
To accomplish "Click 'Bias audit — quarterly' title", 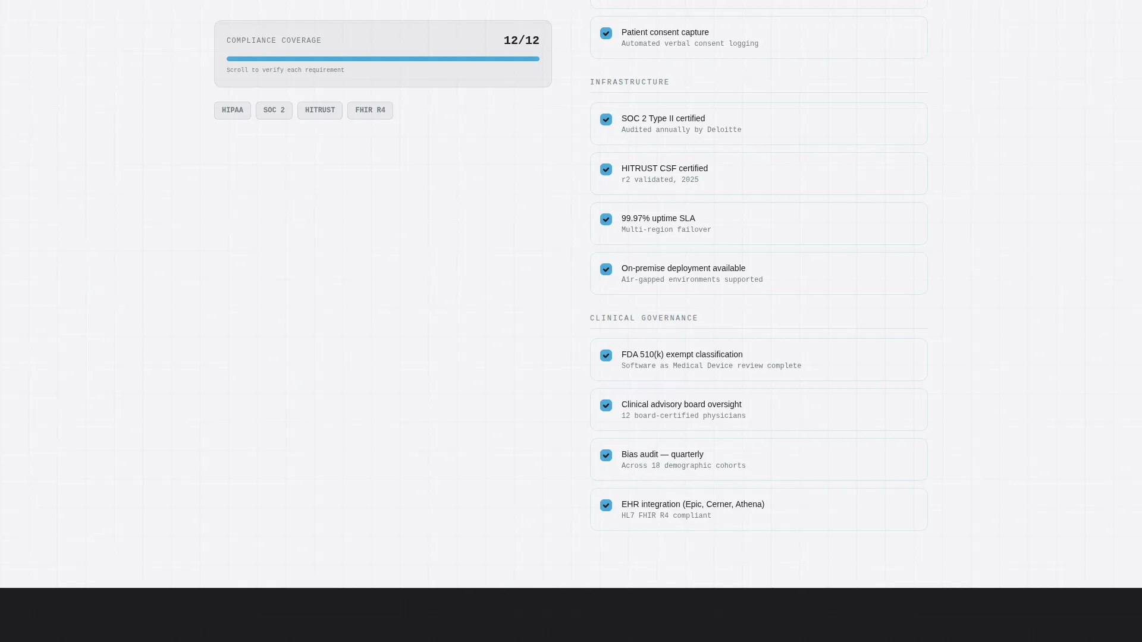I will [x=663, y=454].
